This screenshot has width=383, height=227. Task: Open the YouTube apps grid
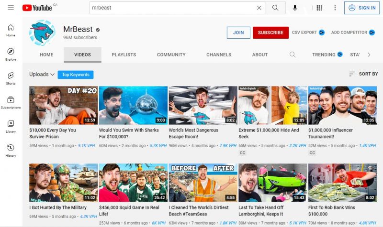[319, 8]
